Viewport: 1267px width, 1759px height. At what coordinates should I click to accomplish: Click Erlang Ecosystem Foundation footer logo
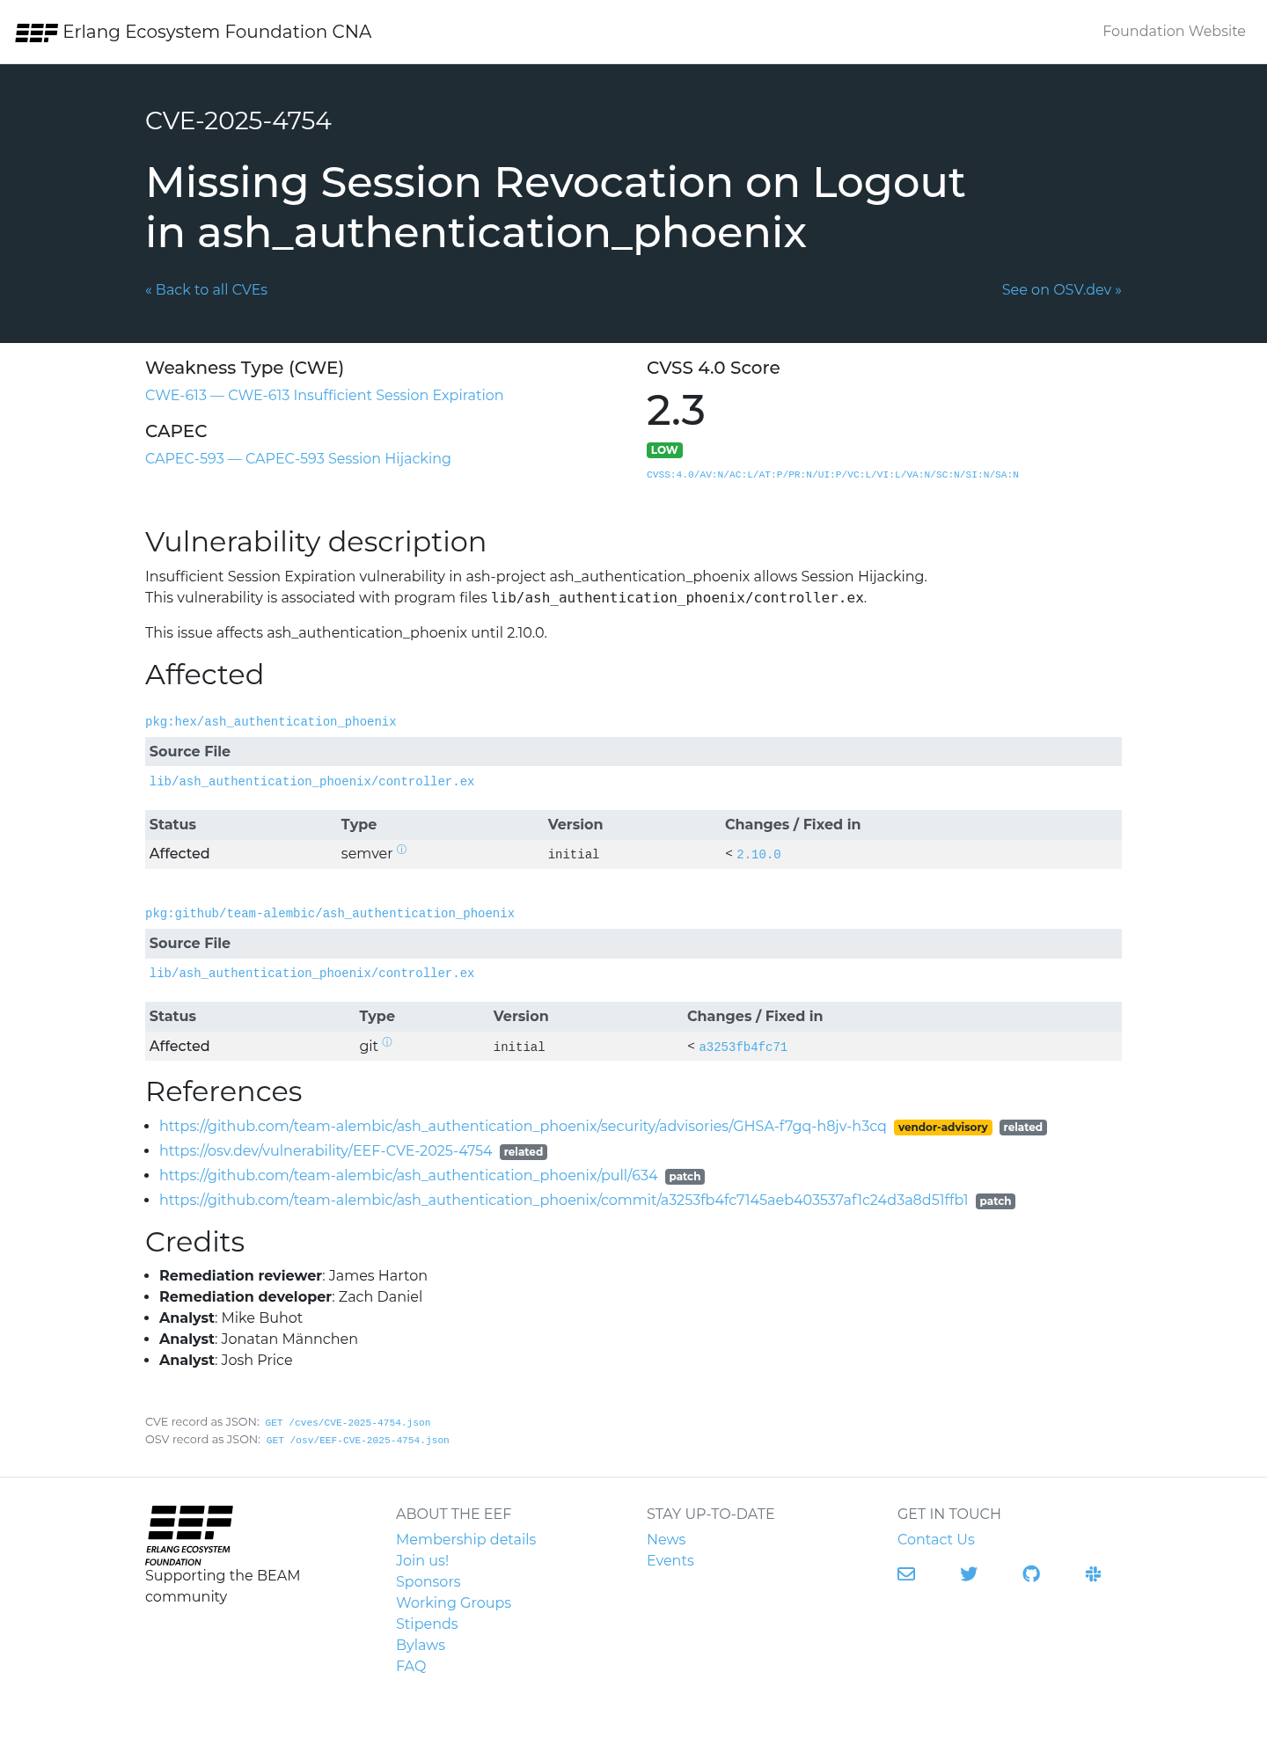[x=190, y=1535]
